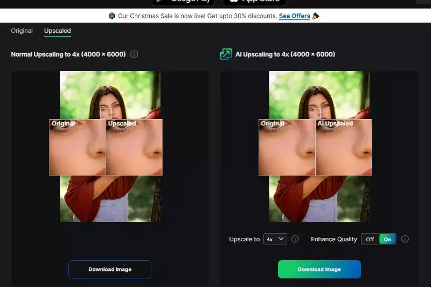The image size is (431, 287).
Task: Select the Upscaled tab
Action: click(58, 31)
